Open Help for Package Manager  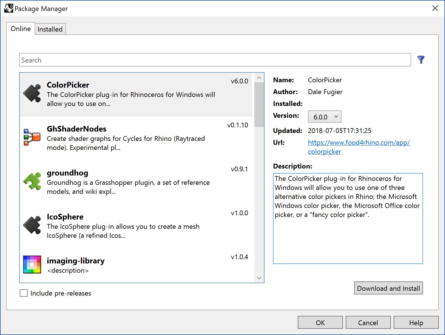(416, 323)
